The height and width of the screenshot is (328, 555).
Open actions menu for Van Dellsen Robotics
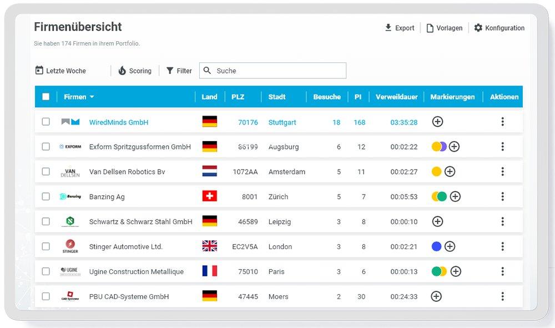503,171
